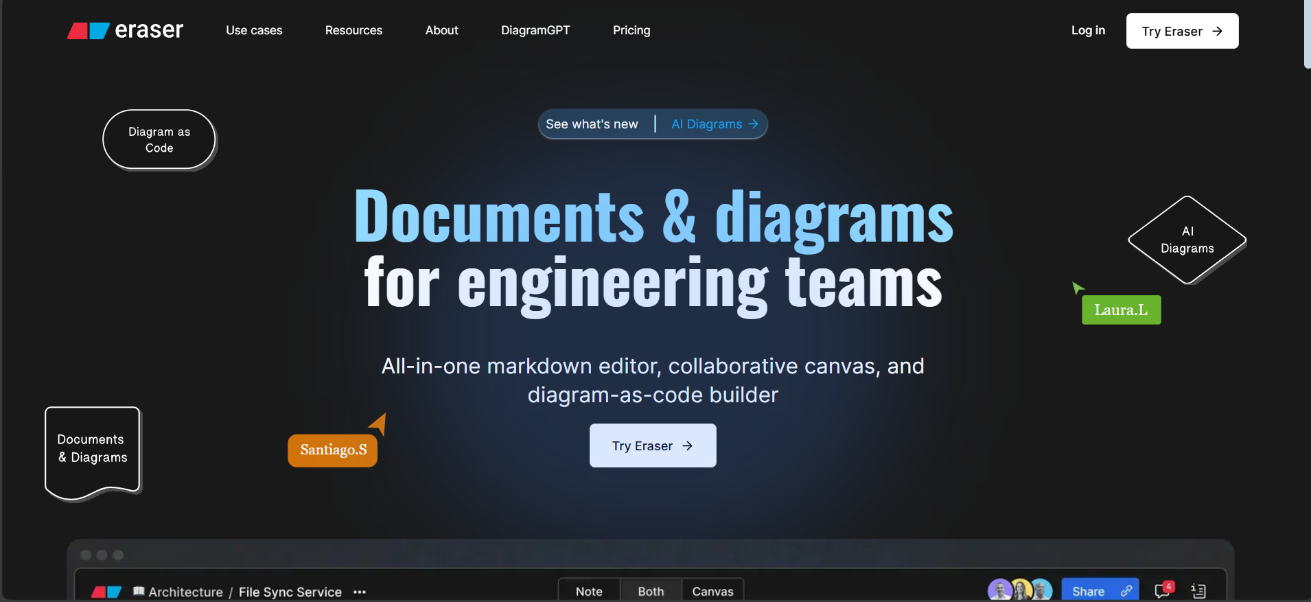Screen dimensions: 1311x602
Task: Go to the DiagramGPT page
Action: coord(535,30)
